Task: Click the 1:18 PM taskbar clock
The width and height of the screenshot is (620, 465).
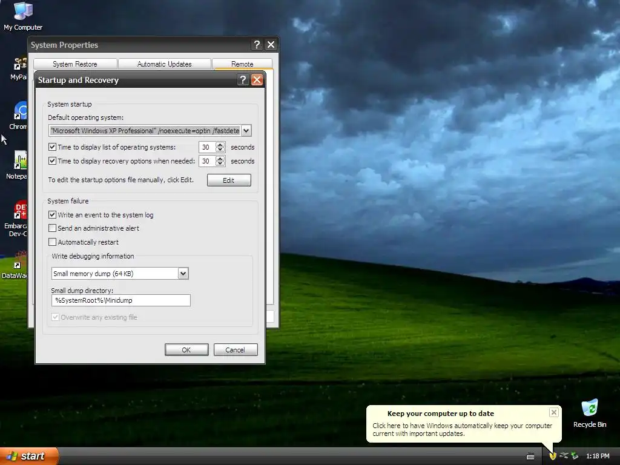Action: coord(598,456)
